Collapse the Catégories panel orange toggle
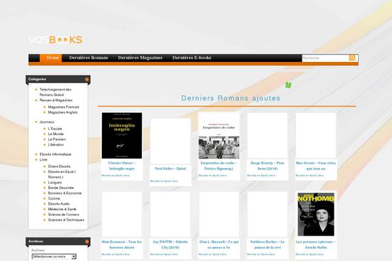The width and height of the screenshot is (392, 261). (x=87, y=80)
